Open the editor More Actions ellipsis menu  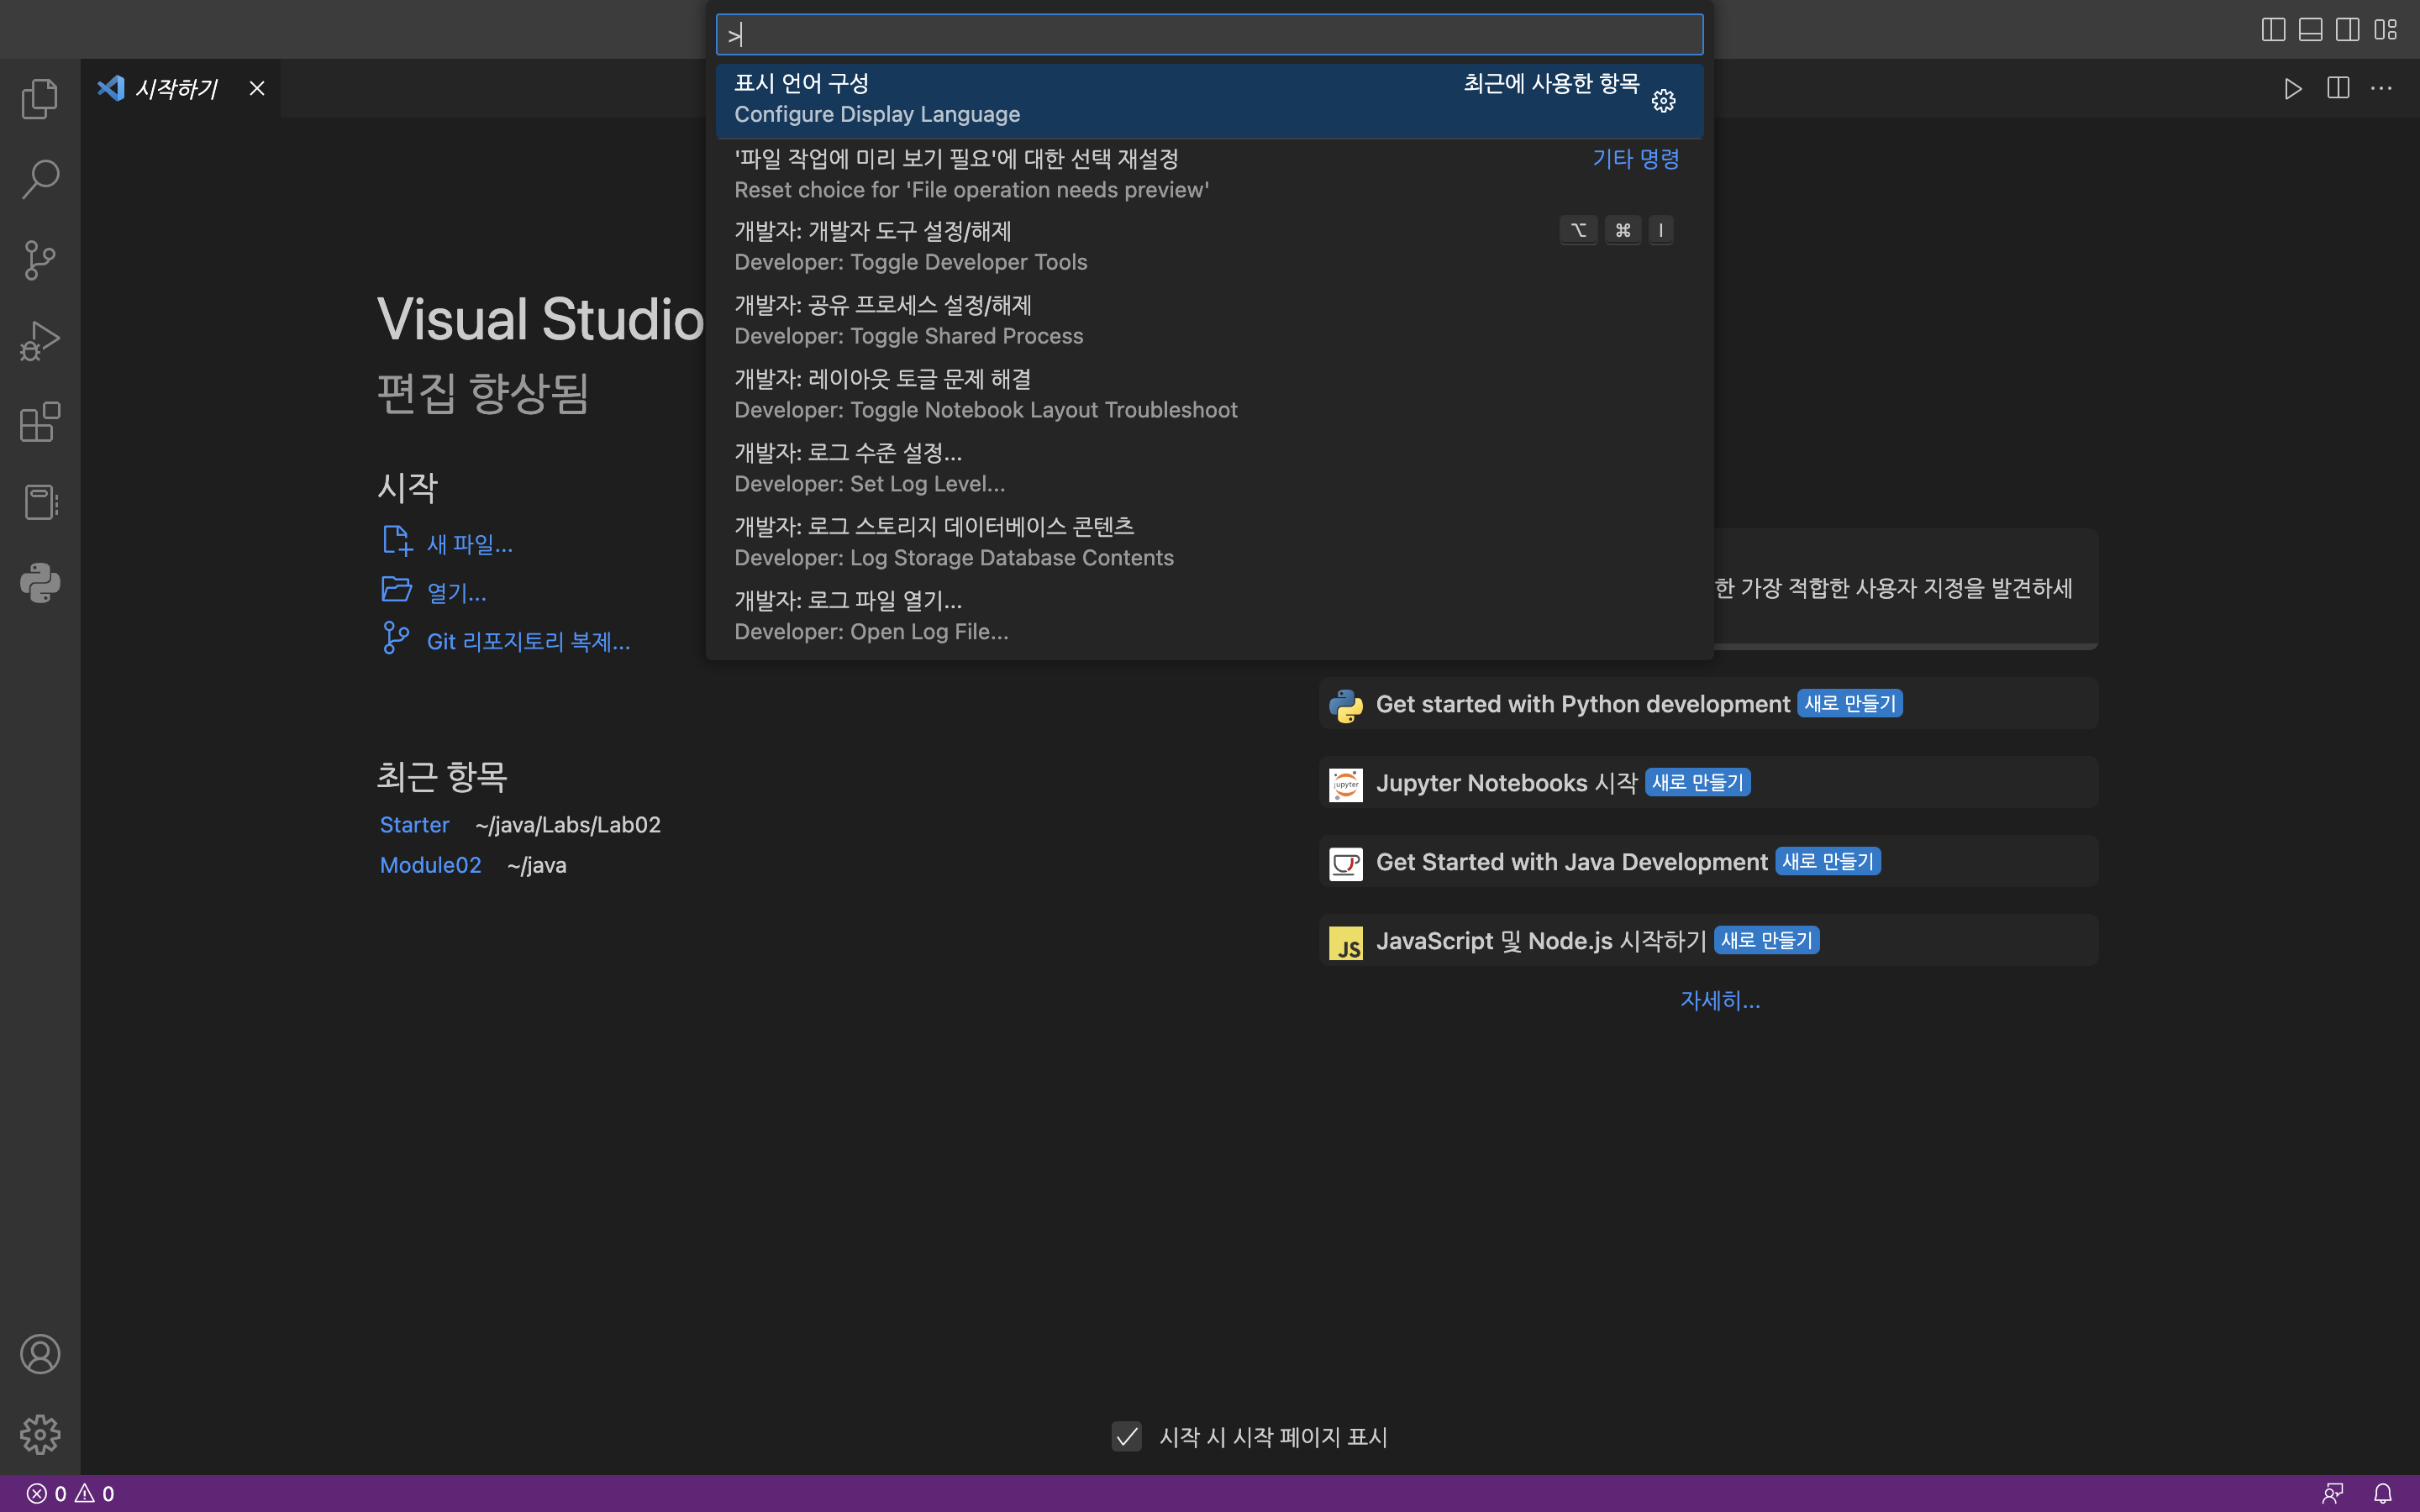(x=2381, y=88)
